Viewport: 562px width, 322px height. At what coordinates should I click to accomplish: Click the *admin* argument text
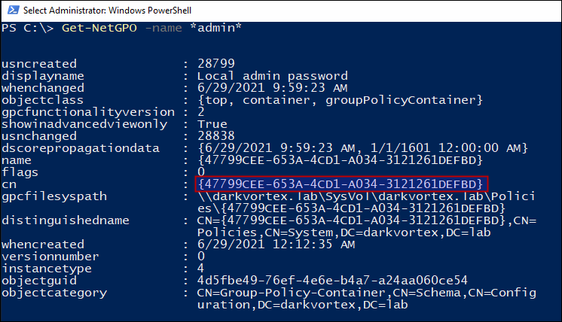coord(215,28)
